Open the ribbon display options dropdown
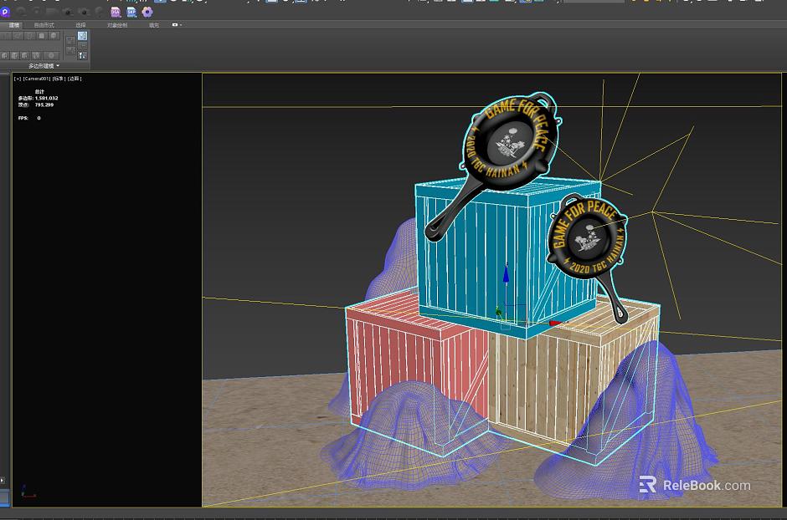The height and width of the screenshot is (520, 787). point(177,24)
